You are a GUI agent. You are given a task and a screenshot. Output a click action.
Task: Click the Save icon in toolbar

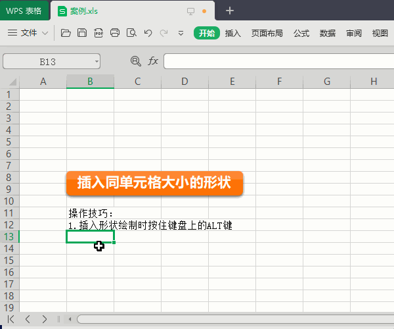tap(82, 33)
